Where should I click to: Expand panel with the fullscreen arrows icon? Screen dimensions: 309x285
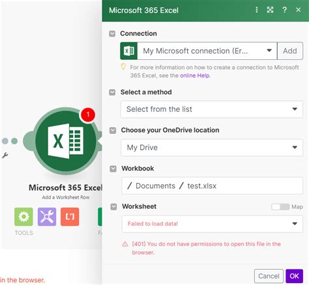click(270, 10)
